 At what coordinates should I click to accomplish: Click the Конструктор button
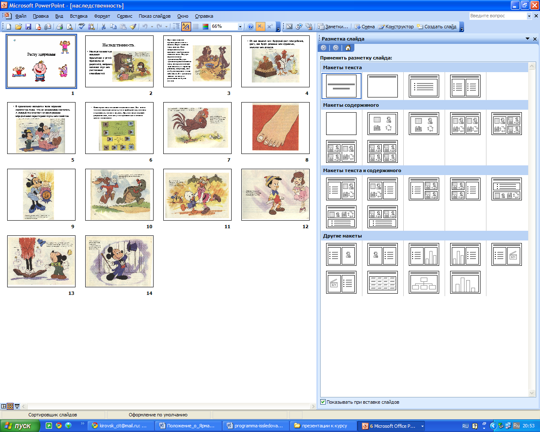(x=396, y=27)
